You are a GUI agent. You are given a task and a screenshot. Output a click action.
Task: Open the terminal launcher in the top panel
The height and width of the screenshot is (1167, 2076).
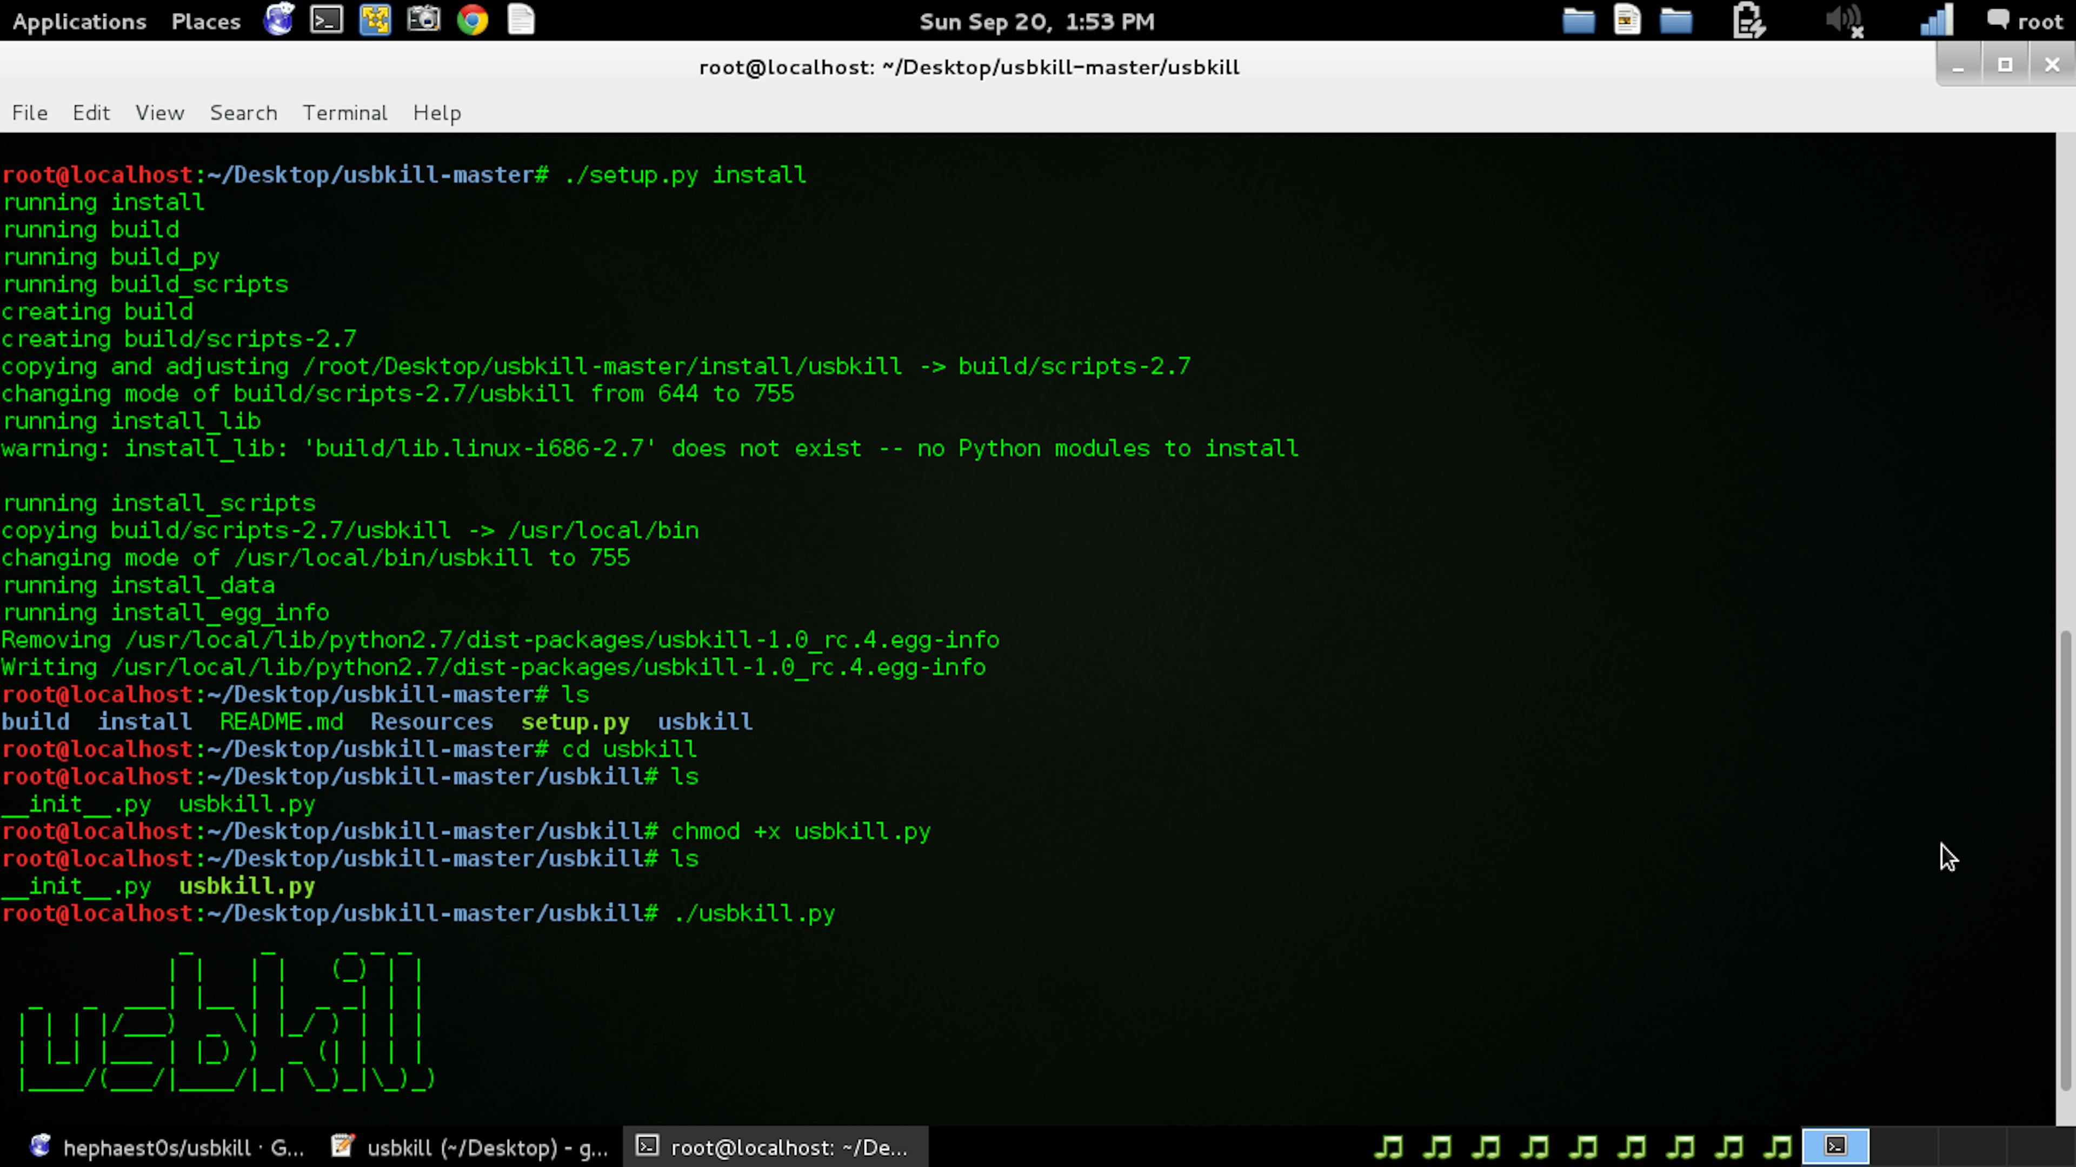327,19
